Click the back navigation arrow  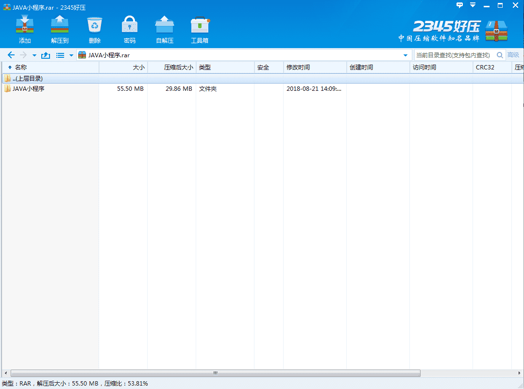click(11, 55)
